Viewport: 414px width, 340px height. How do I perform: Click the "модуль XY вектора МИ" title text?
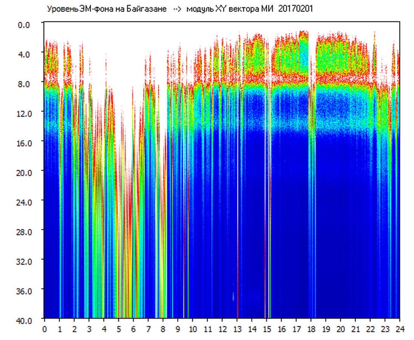pyautogui.click(x=230, y=9)
